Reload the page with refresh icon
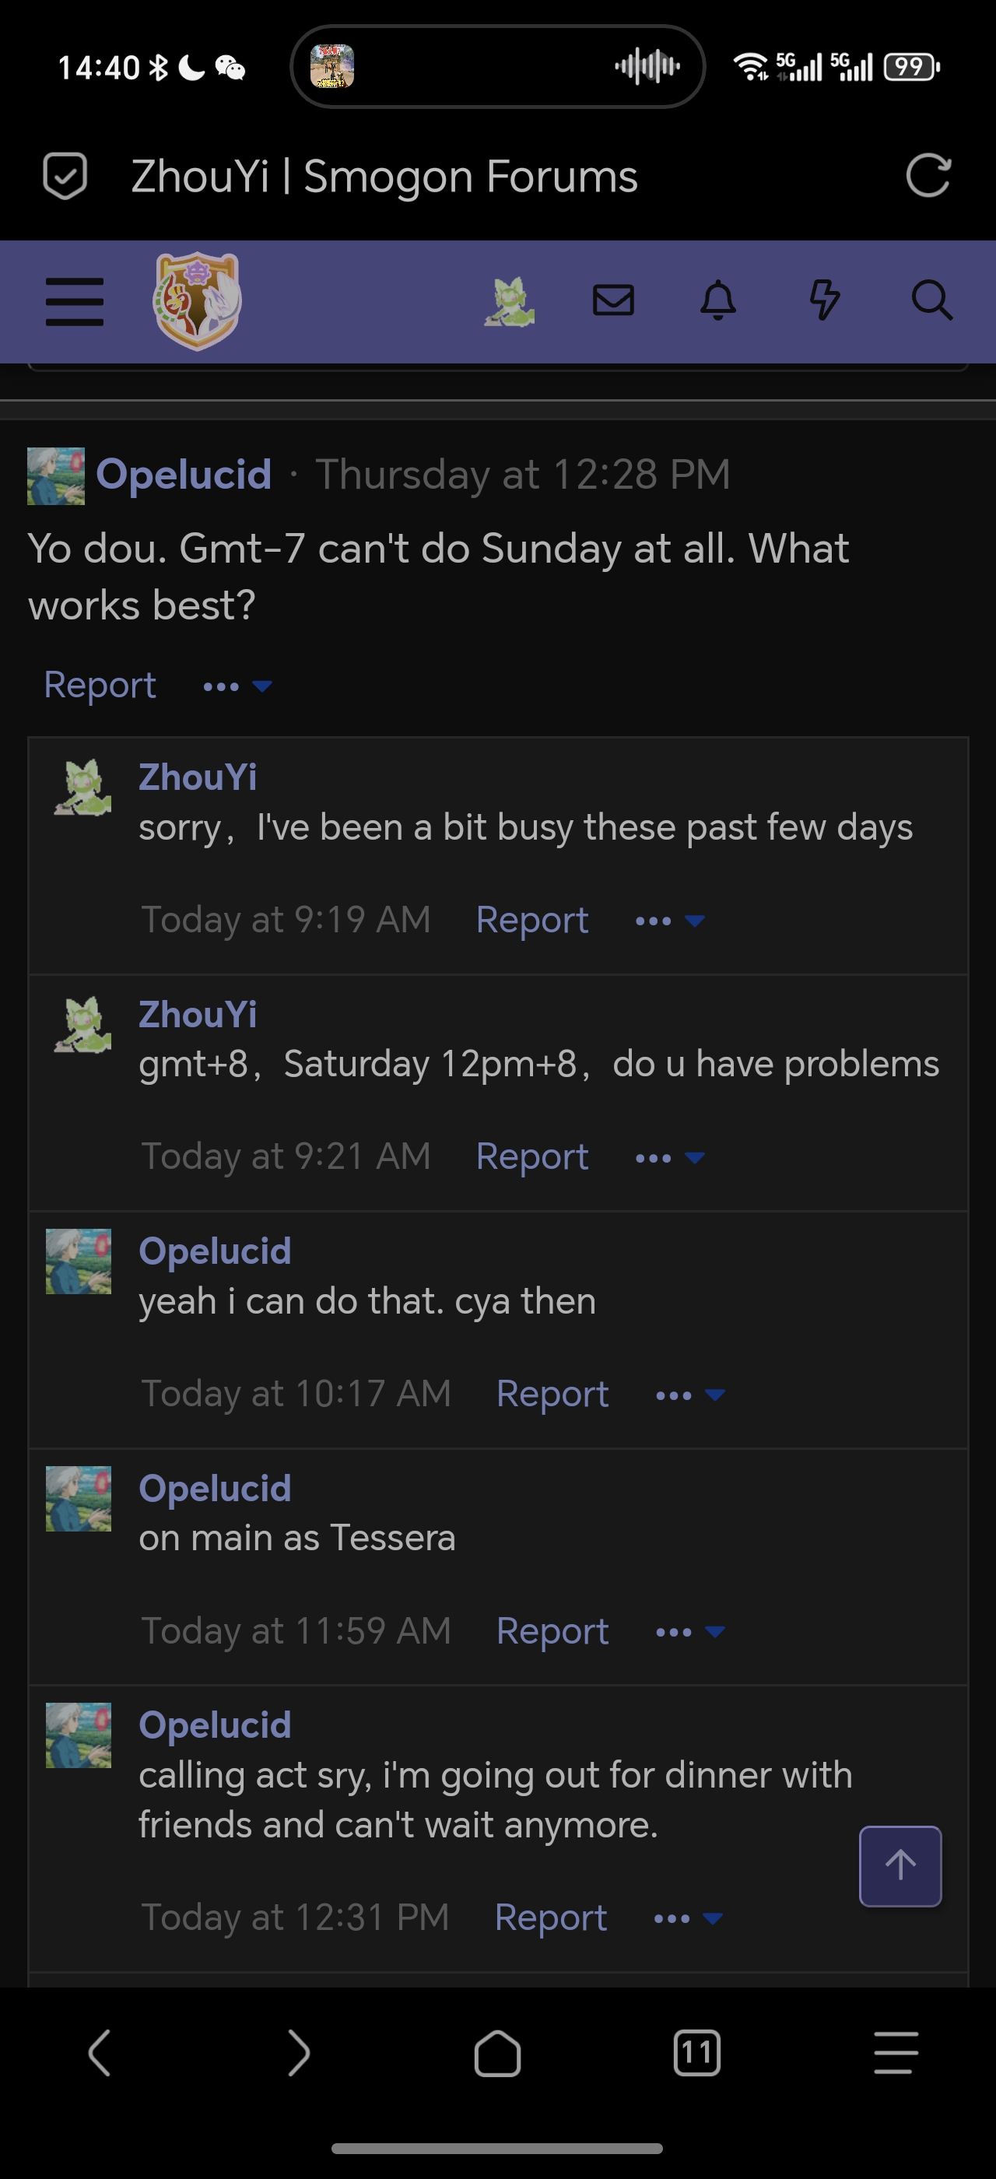996x2179 pixels. (x=928, y=176)
